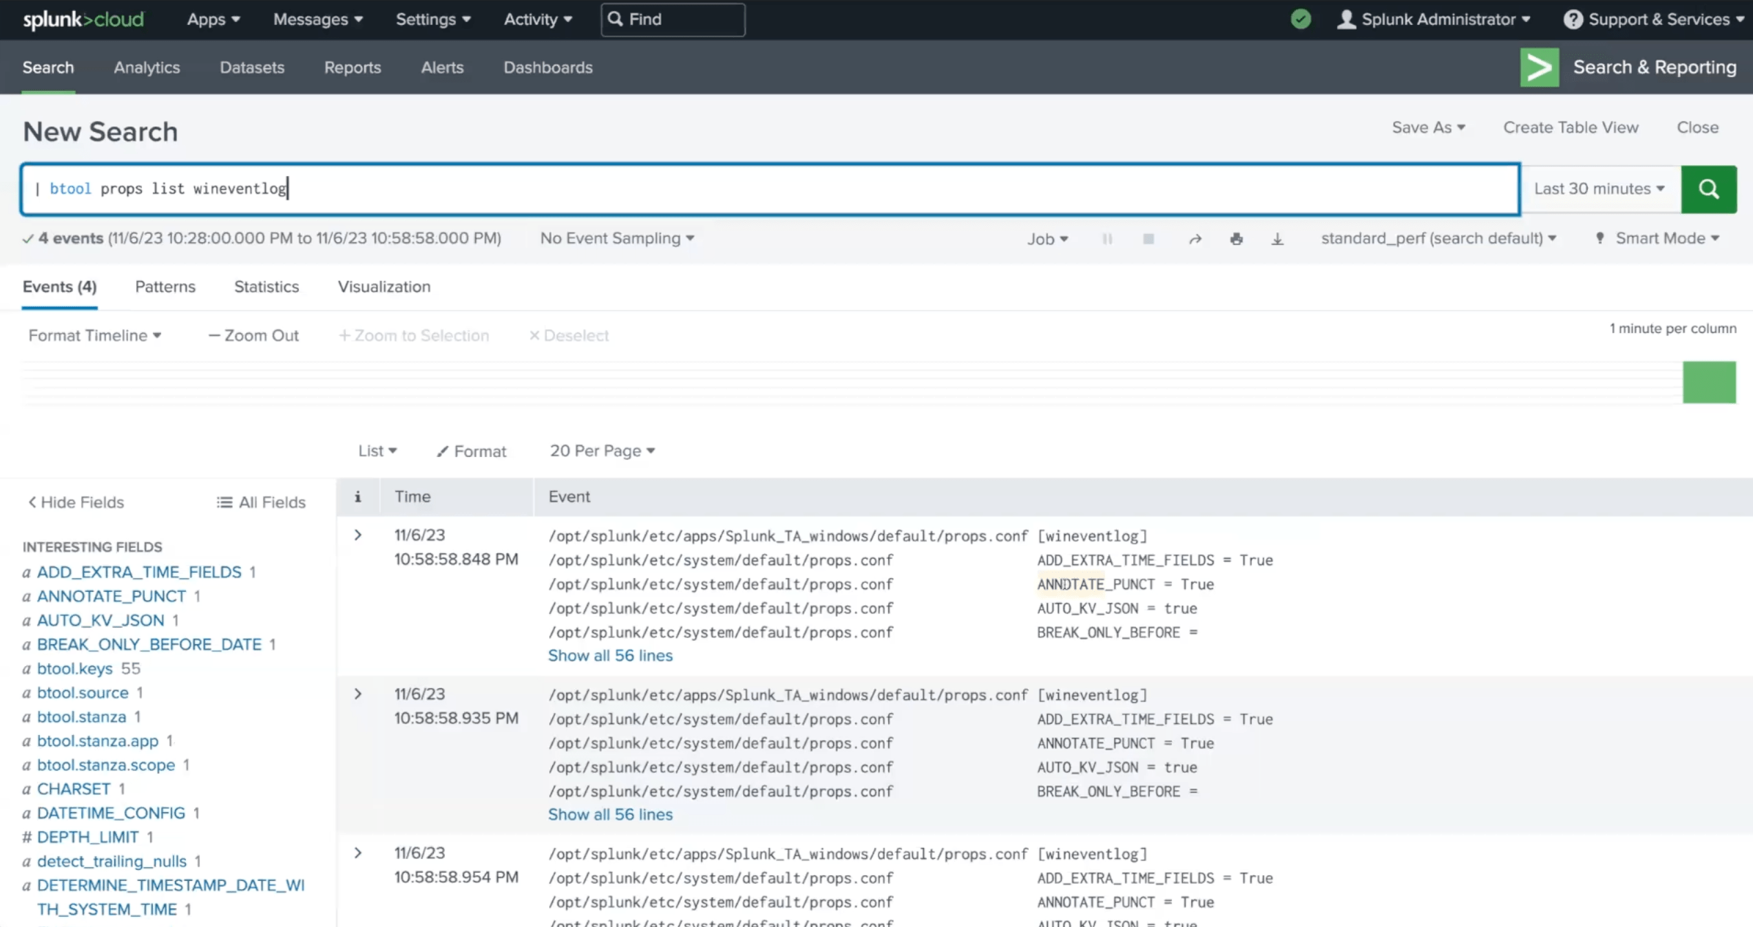Export the search results
1753x927 pixels.
coord(1278,238)
